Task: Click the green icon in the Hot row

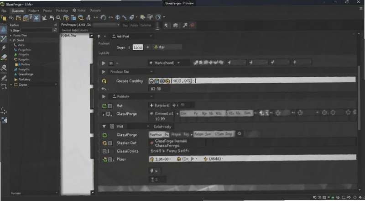Action: pyautogui.click(x=104, y=106)
